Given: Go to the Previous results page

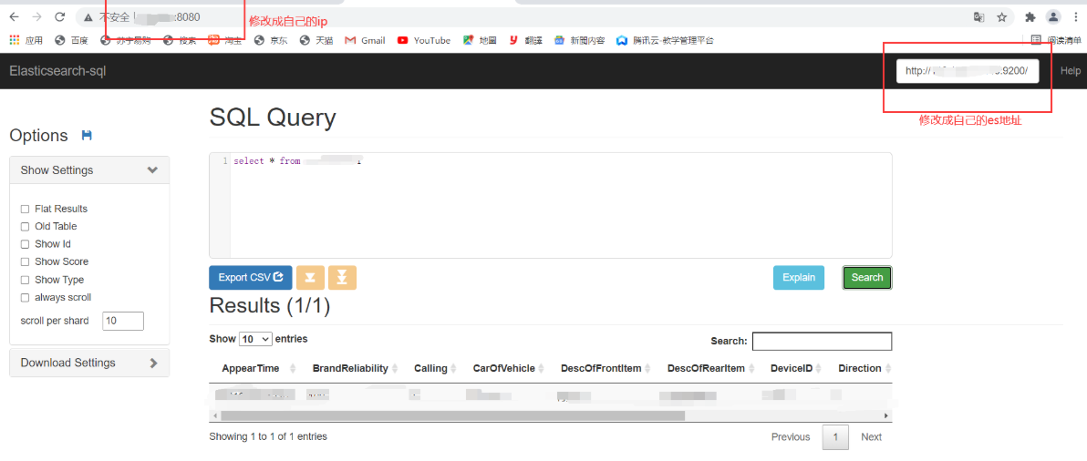Looking at the screenshot, I should (791, 436).
